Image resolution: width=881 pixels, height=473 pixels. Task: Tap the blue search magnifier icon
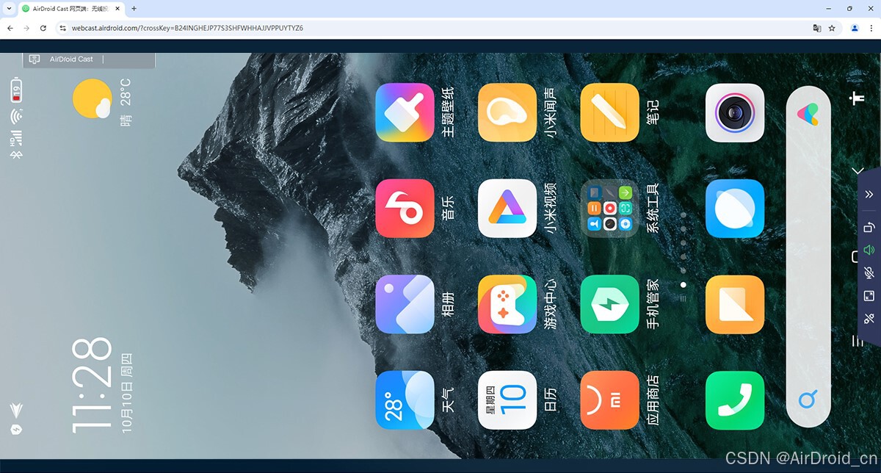click(x=808, y=400)
